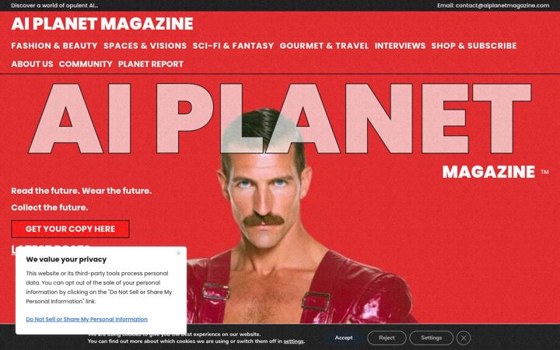Open cookie Settings button

tap(431, 338)
